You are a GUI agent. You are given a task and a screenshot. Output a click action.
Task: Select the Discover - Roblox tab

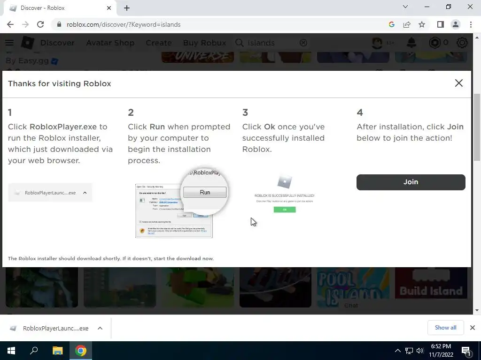click(60, 8)
